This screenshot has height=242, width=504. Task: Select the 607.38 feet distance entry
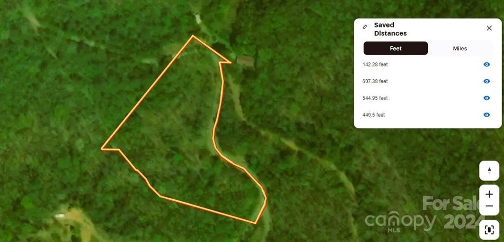point(428,81)
